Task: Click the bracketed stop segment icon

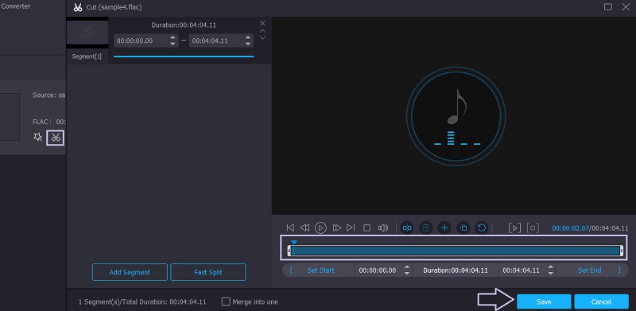Action: point(533,227)
